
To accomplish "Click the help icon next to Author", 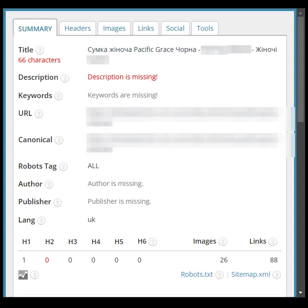I will [x=49, y=185].
